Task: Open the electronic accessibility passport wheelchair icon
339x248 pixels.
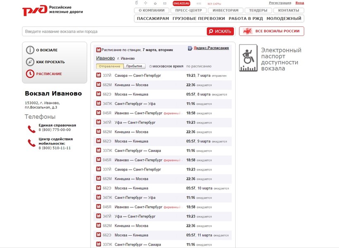Action: pyautogui.click(x=248, y=58)
